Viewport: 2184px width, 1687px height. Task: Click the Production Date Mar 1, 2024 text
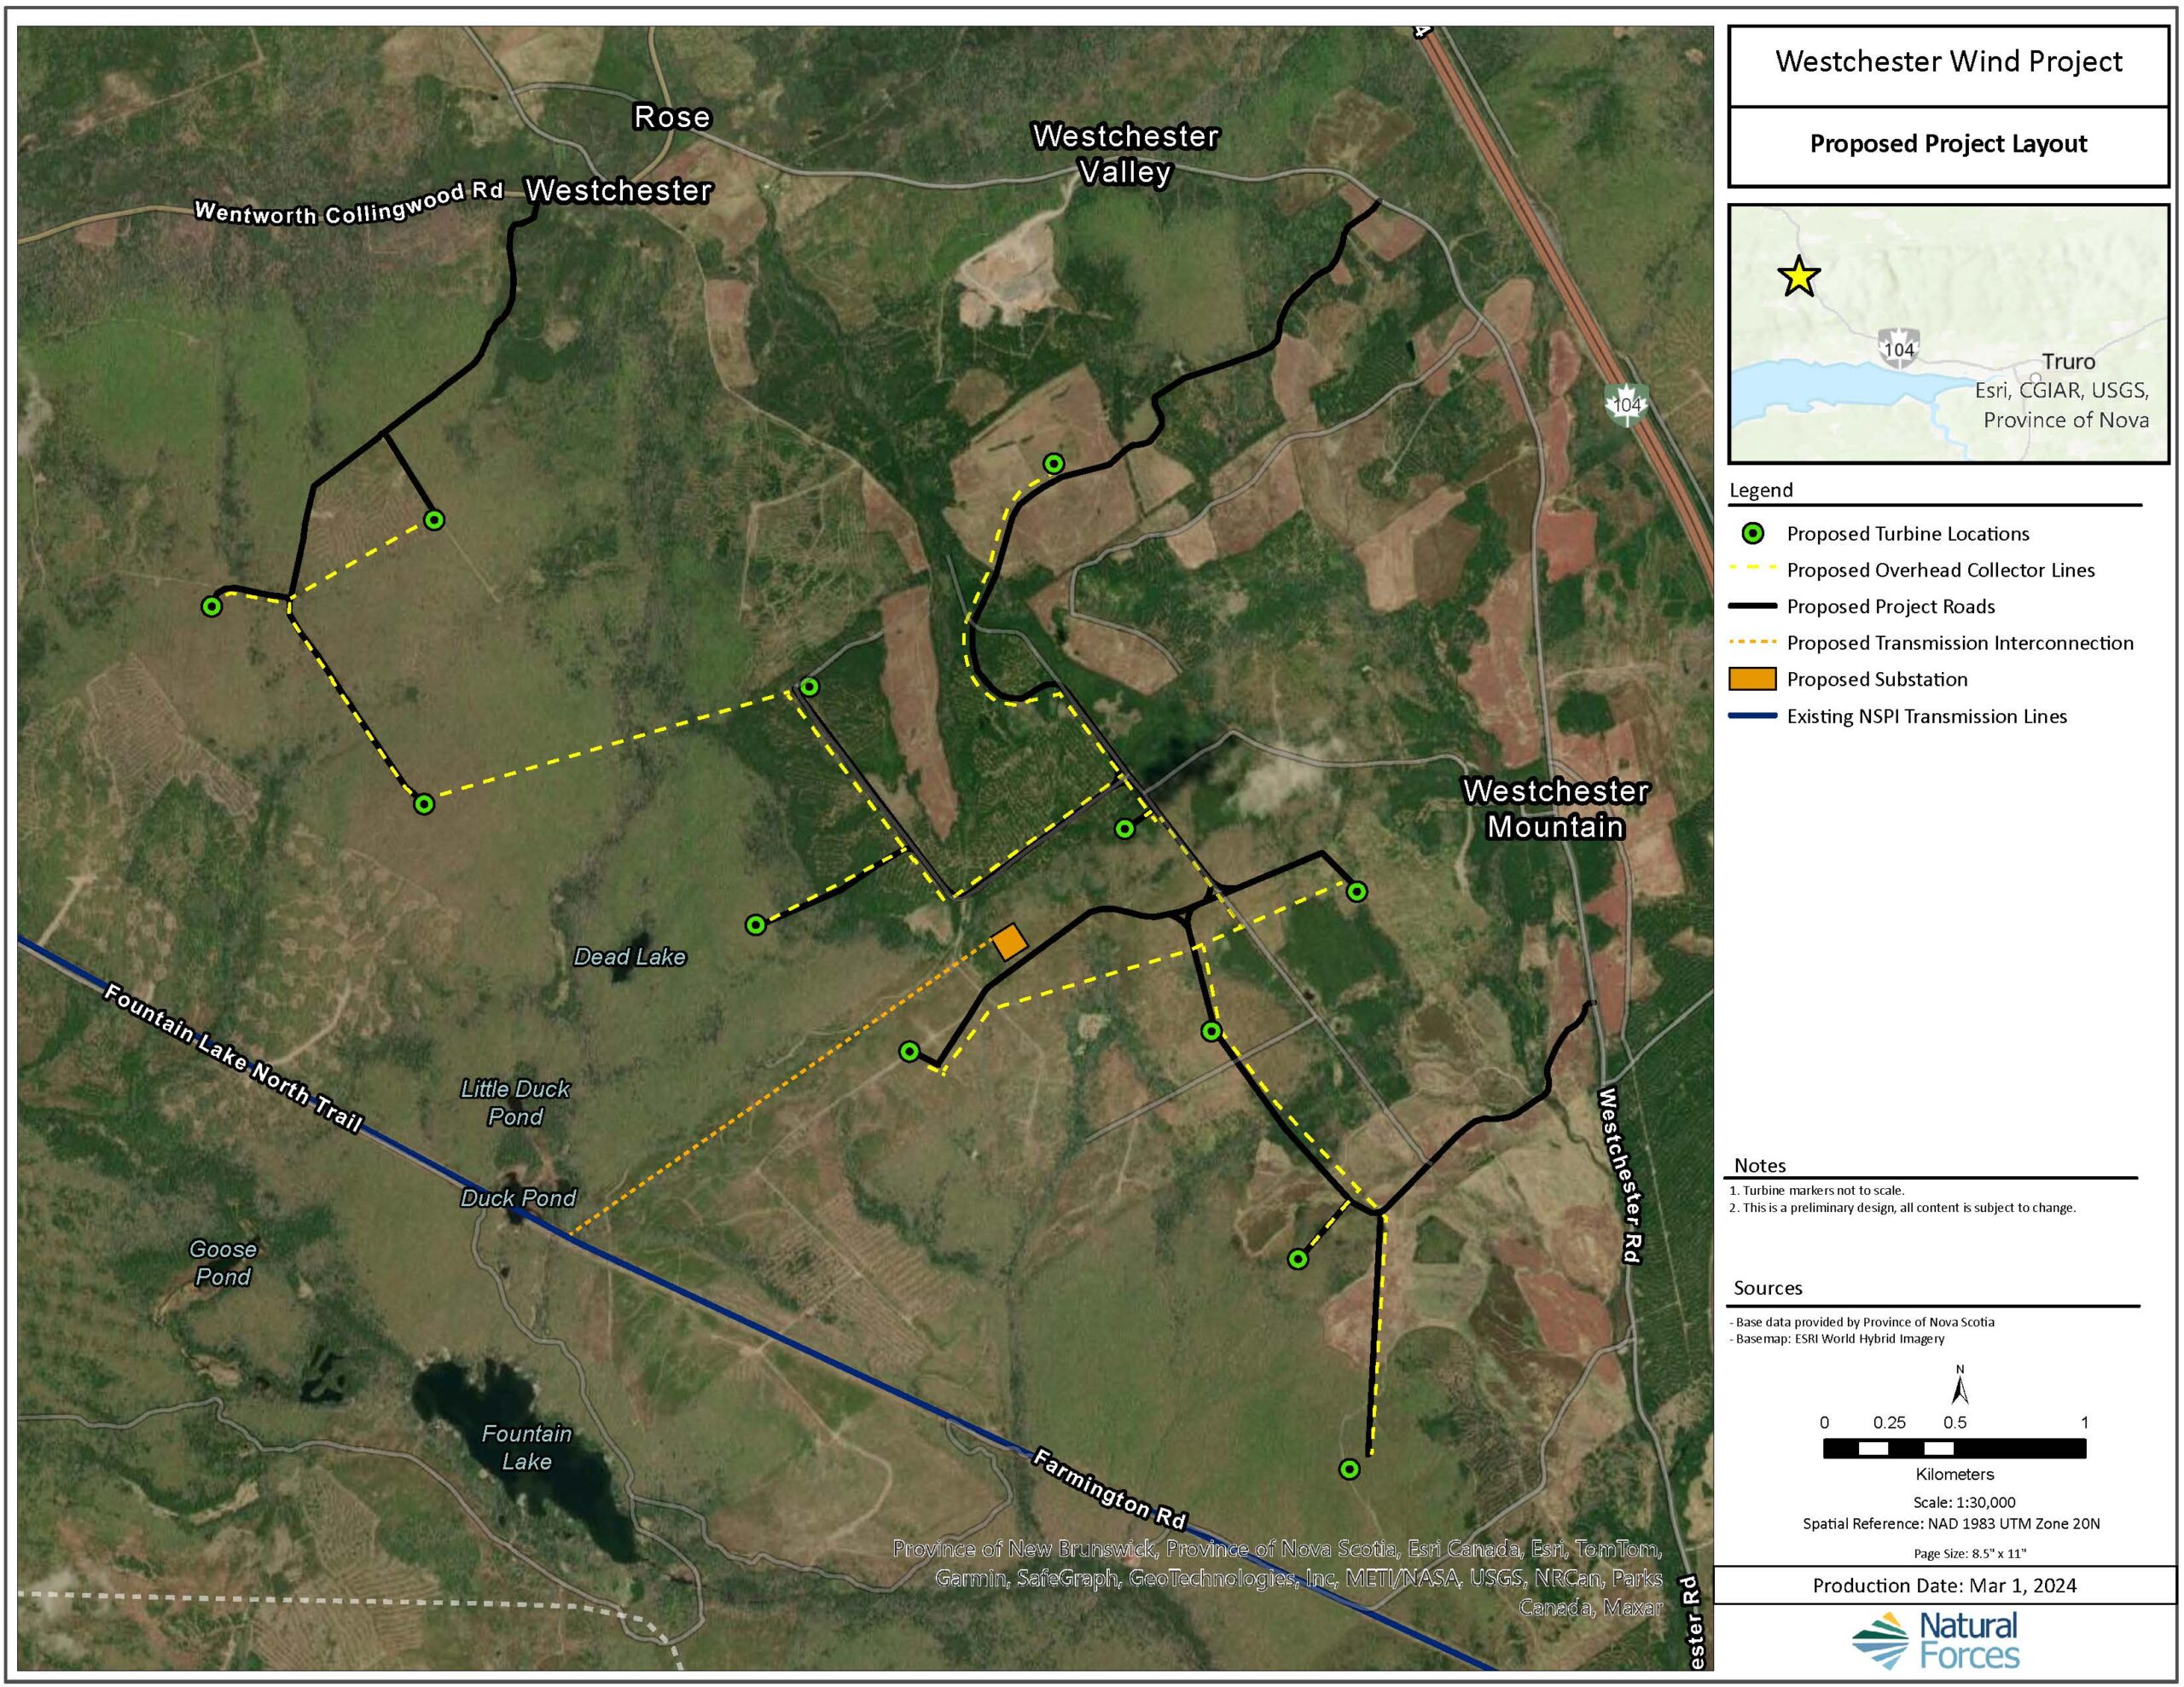(x=1944, y=1585)
